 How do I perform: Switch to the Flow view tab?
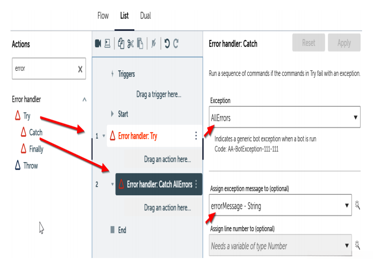[103, 16]
